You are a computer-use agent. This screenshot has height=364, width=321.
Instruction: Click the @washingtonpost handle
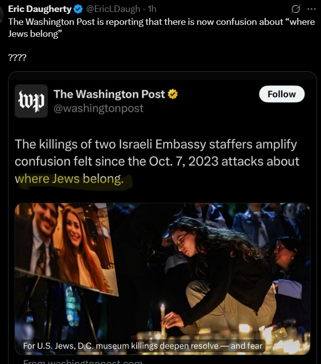98,108
